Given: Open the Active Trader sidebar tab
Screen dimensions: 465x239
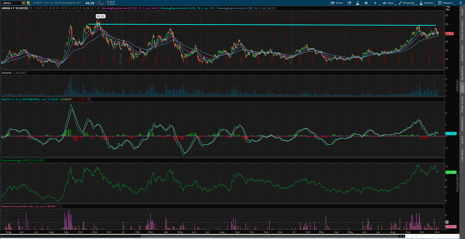Looking at the screenshot, I should coord(462,53).
